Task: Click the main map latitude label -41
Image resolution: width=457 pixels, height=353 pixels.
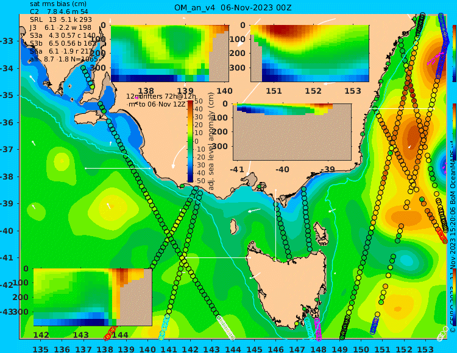Action: [x=7, y=257]
